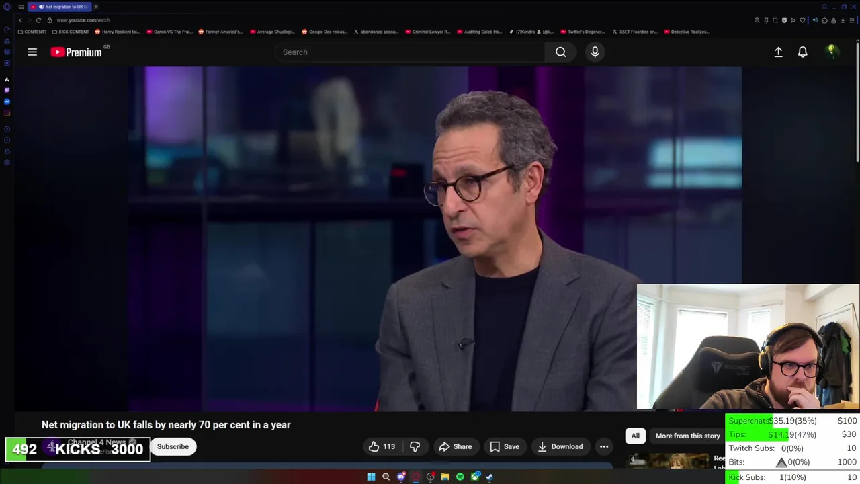Open Kendra TikTok bookmark
This screenshot has height=484, width=860.
(x=531, y=32)
